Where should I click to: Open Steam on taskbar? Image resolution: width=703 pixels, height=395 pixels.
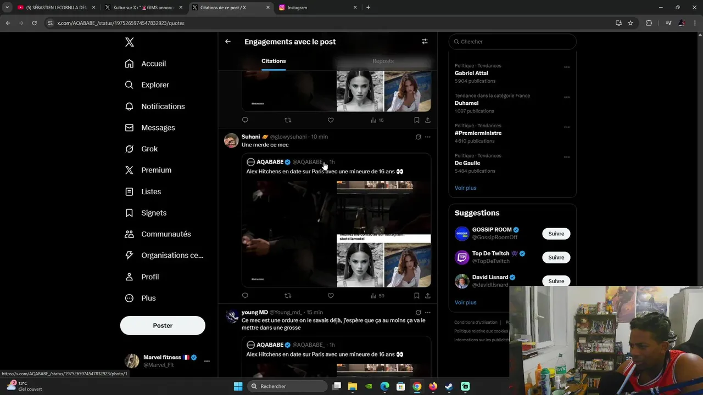click(x=449, y=386)
